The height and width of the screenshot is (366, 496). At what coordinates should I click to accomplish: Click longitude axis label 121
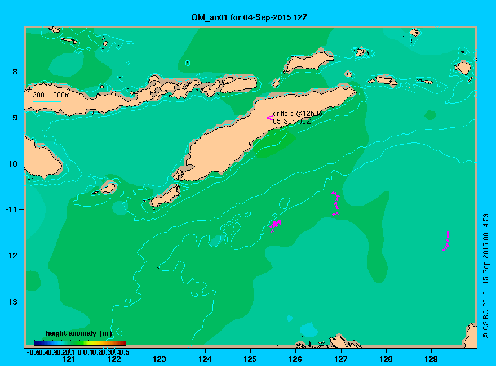69,359
